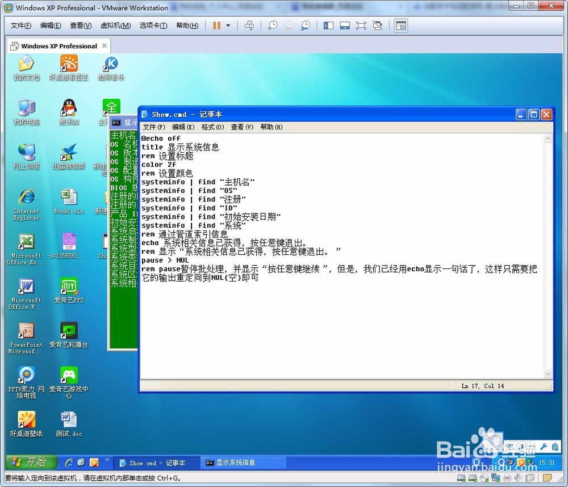Select the Windows XP Professional tab
568x487 pixels.
[56, 46]
